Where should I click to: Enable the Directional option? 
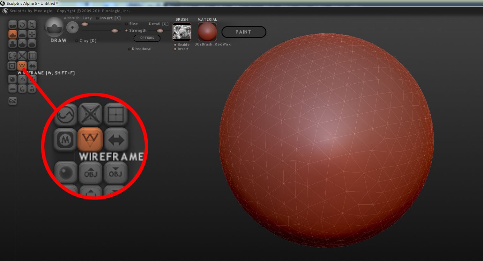[x=139, y=49]
